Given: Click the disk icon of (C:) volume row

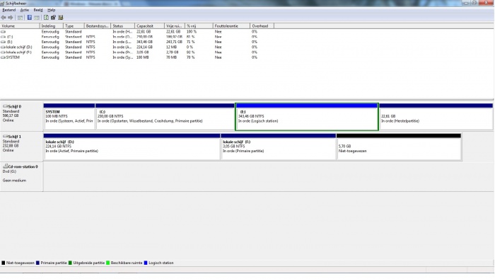Looking at the screenshot, I should pos(3,37).
